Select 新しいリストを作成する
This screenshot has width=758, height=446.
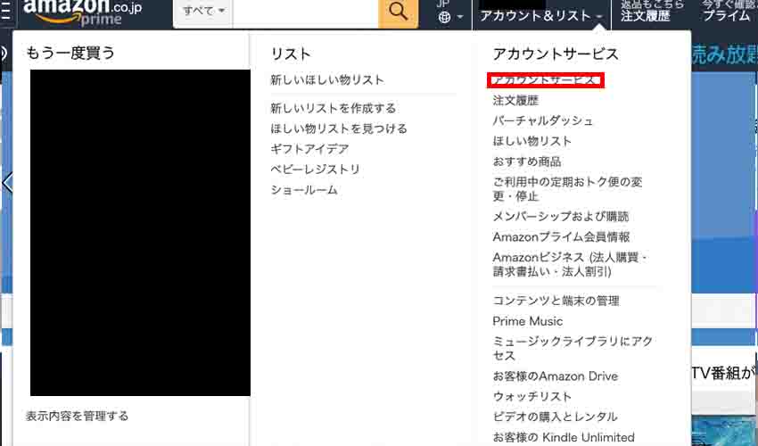coord(334,108)
